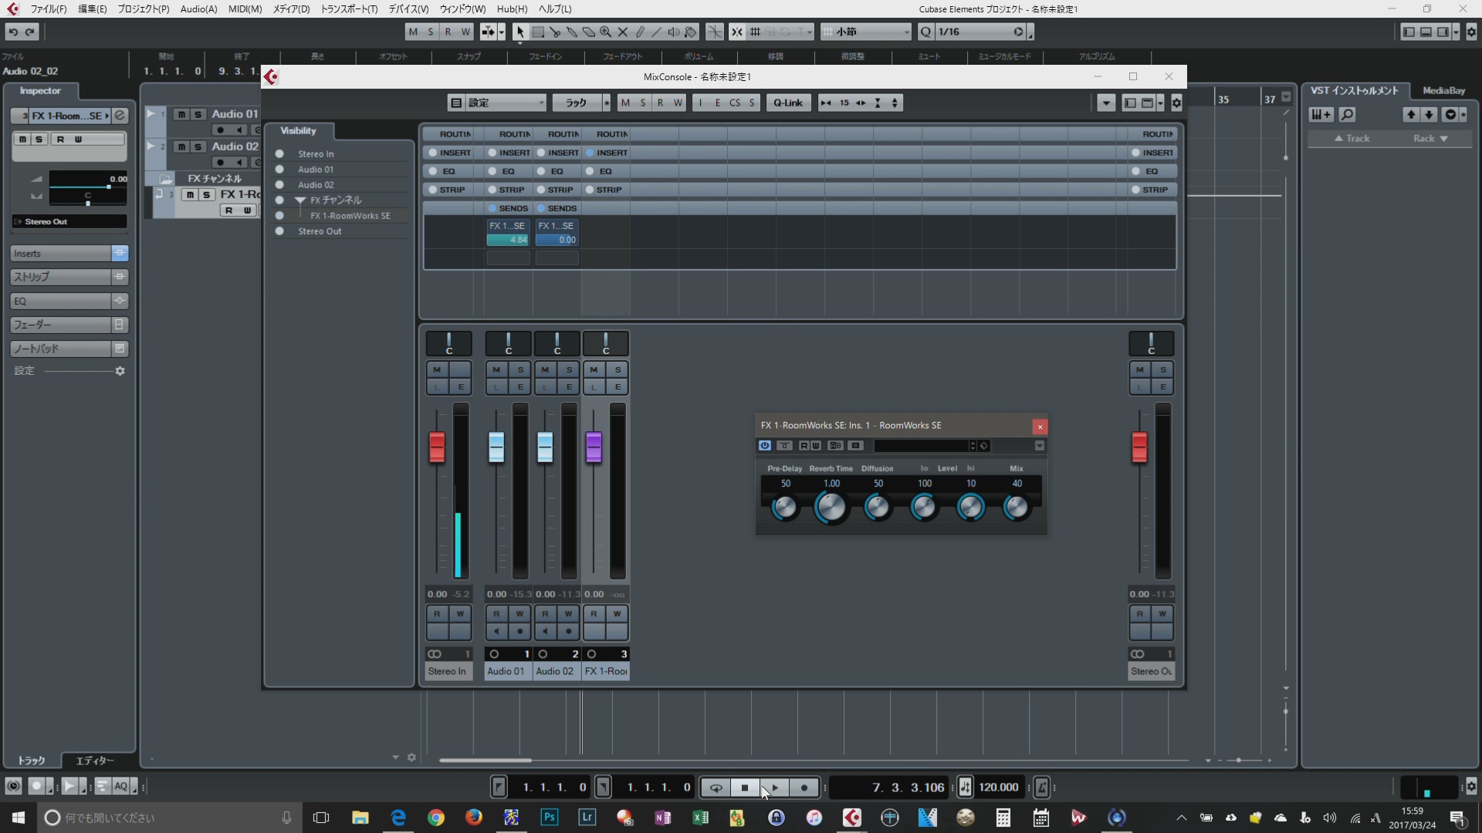This screenshot has height=833, width=1482.
Task: Select the Glue tool
Action: (x=572, y=32)
